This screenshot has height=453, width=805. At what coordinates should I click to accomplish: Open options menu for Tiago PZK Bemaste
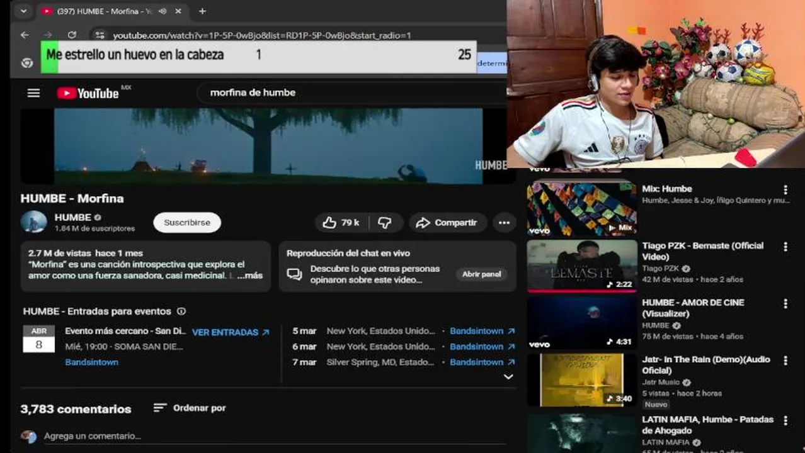785,247
